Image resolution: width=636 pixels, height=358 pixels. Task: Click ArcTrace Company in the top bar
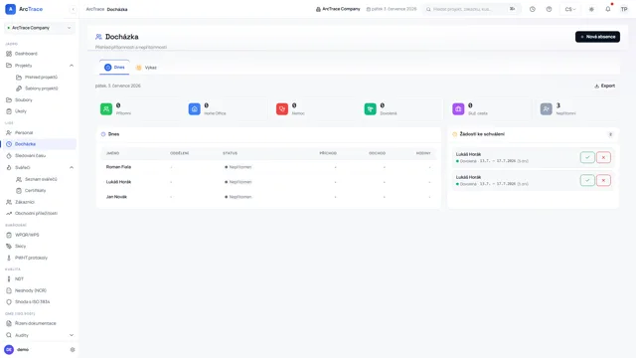(338, 9)
